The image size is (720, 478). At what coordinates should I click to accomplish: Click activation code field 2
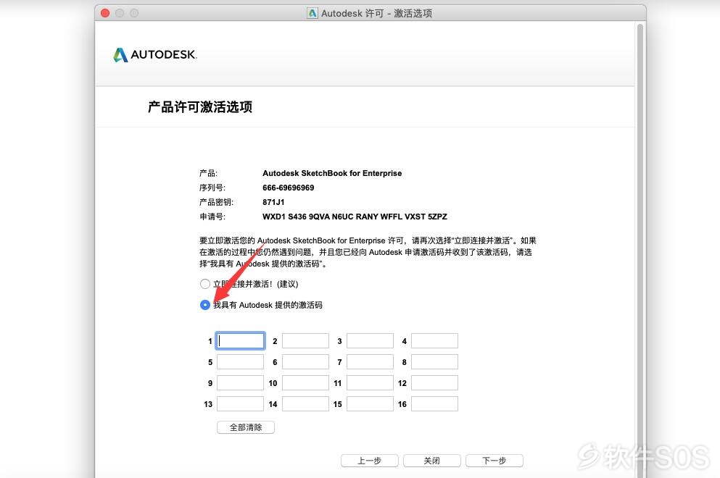(x=305, y=341)
